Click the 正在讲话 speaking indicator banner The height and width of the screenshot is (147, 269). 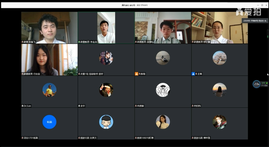255,21
